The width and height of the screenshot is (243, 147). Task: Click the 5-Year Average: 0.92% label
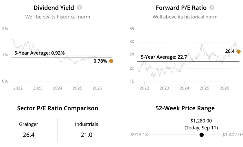[x=40, y=53]
